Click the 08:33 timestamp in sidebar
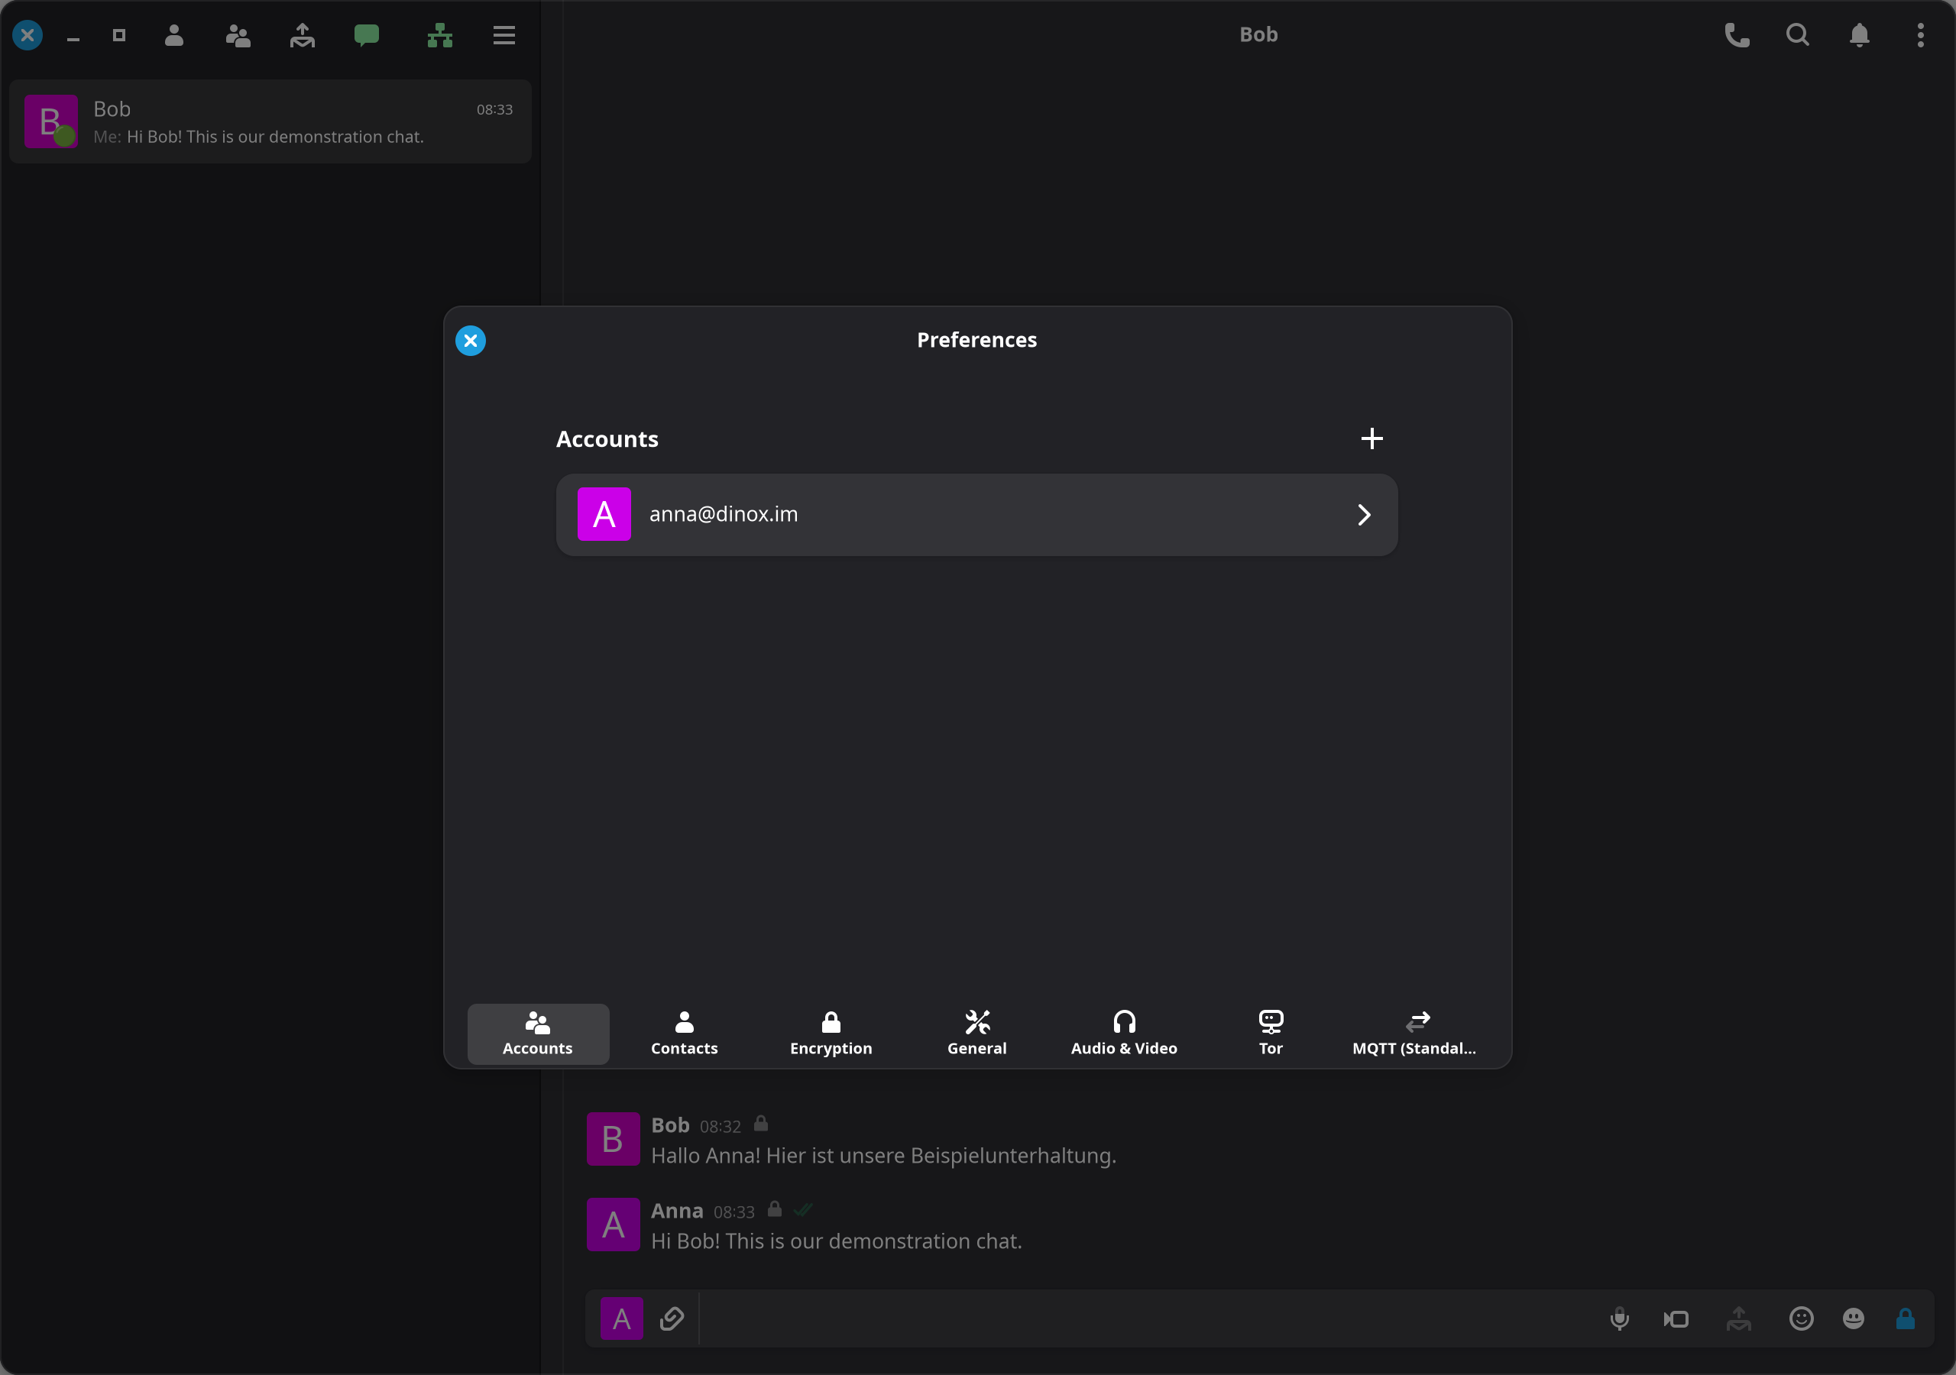This screenshot has width=1956, height=1375. click(x=494, y=109)
